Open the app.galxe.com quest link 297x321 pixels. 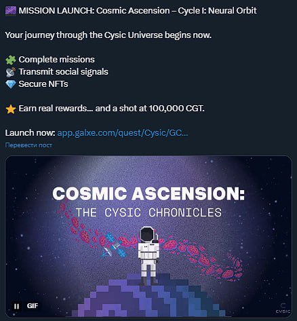[x=122, y=133]
